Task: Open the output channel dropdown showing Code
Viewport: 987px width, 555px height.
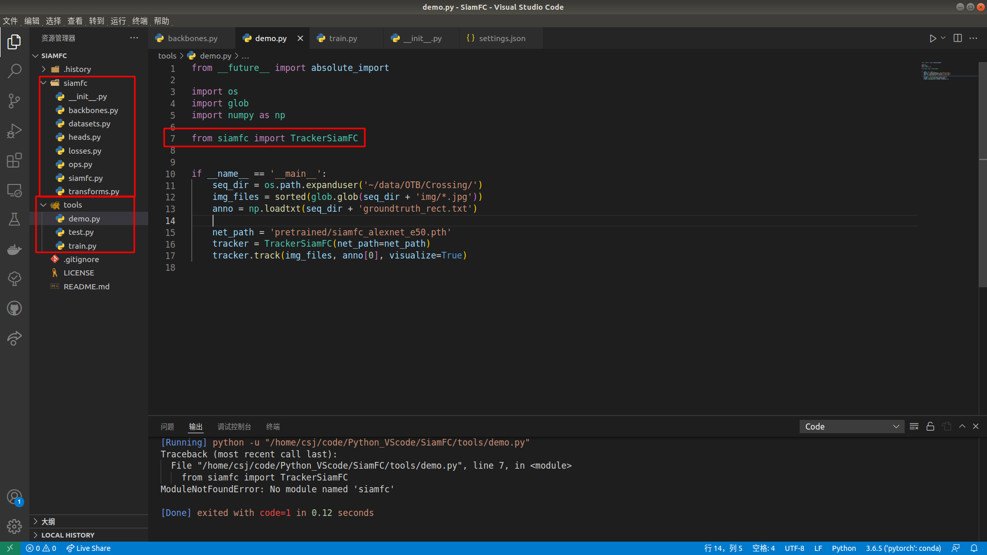Action: pos(851,426)
